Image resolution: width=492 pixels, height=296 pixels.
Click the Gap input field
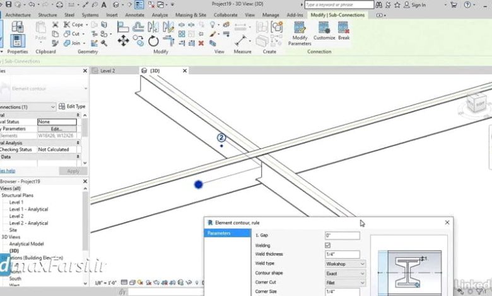[x=343, y=236]
